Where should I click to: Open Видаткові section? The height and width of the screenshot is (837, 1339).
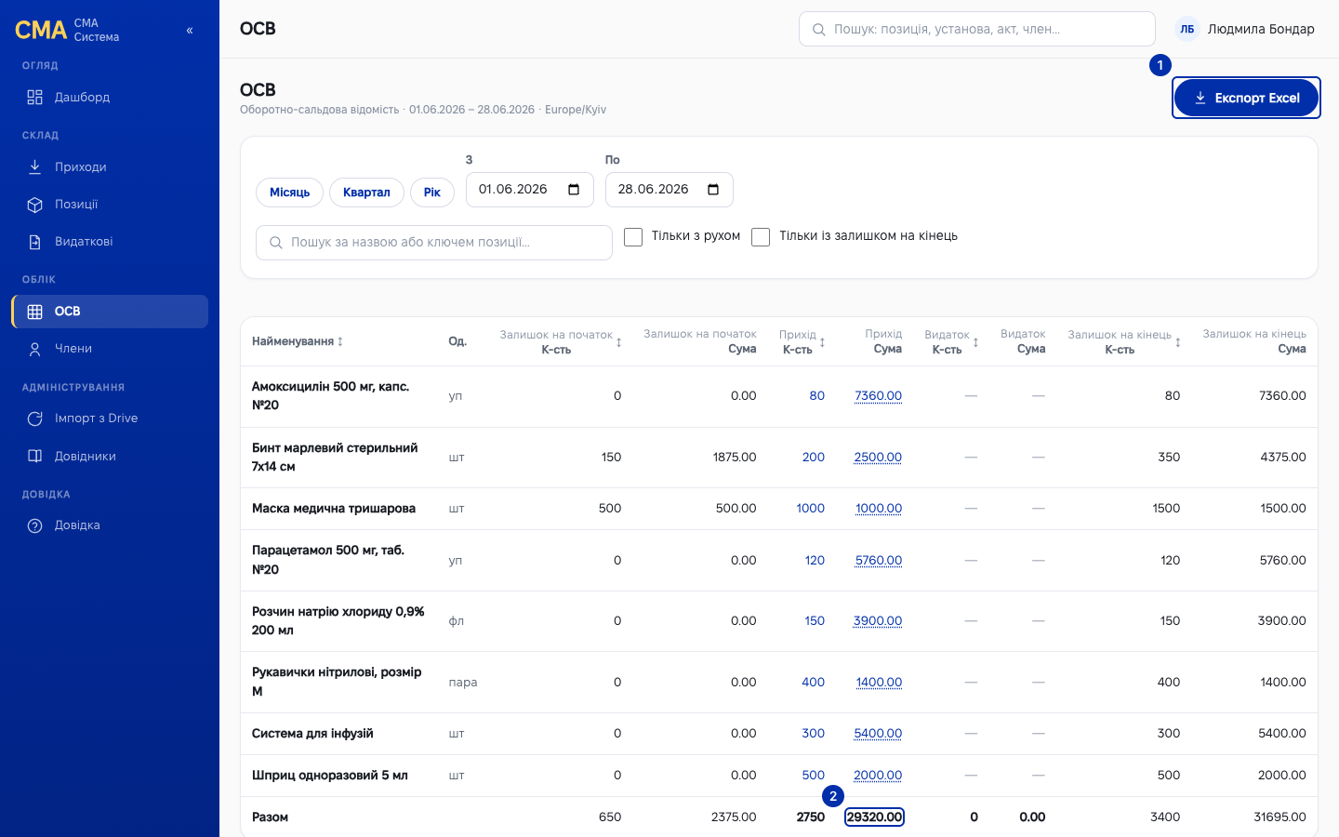pos(110,241)
